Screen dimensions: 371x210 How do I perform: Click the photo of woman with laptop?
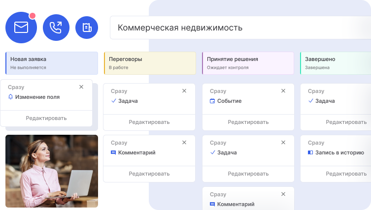click(x=52, y=171)
